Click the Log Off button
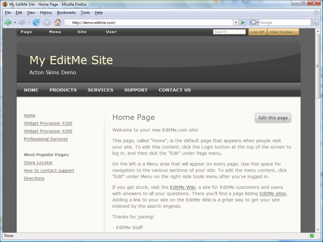The height and width of the screenshot is (242, 323). click(x=258, y=32)
